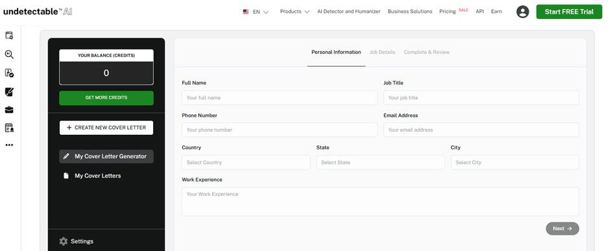
Task: Open the briefcase job tools sidebar icon
Action: pyautogui.click(x=9, y=110)
